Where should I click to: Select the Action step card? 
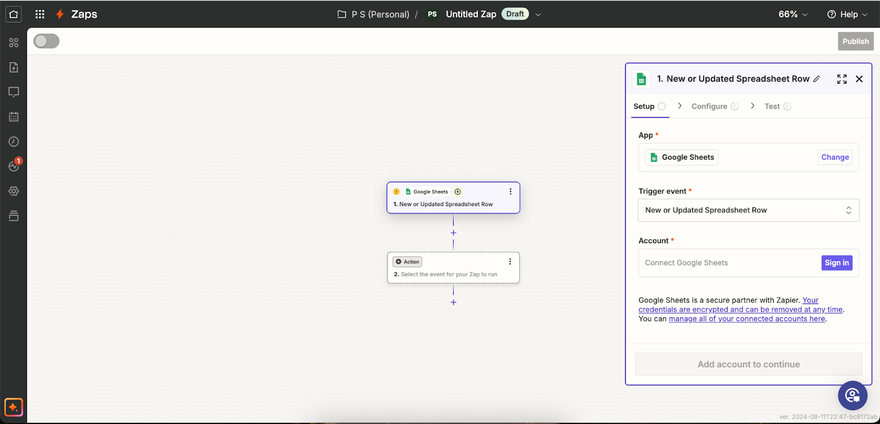453,268
